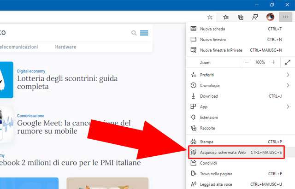Click the Condividi share icon
This screenshot has height=189, width=295.
click(x=194, y=163)
